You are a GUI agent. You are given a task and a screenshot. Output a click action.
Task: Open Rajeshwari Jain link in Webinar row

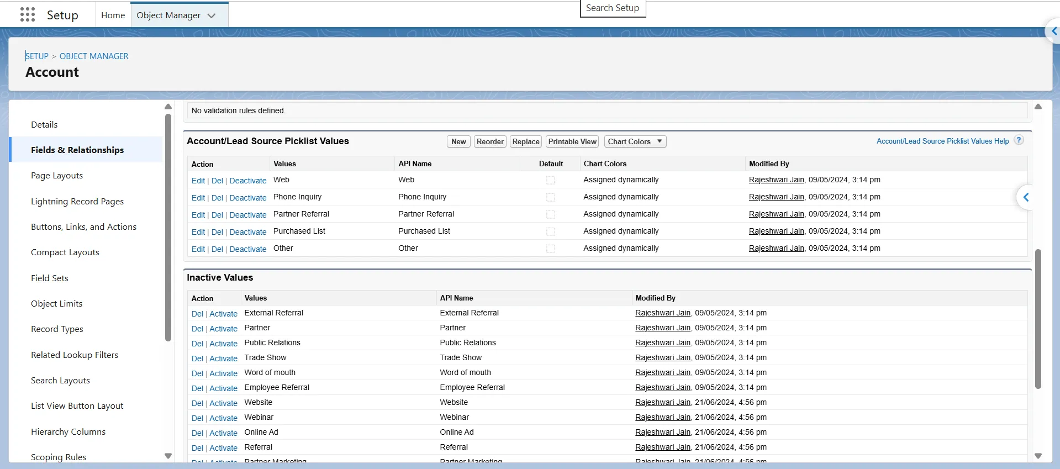point(663,417)
